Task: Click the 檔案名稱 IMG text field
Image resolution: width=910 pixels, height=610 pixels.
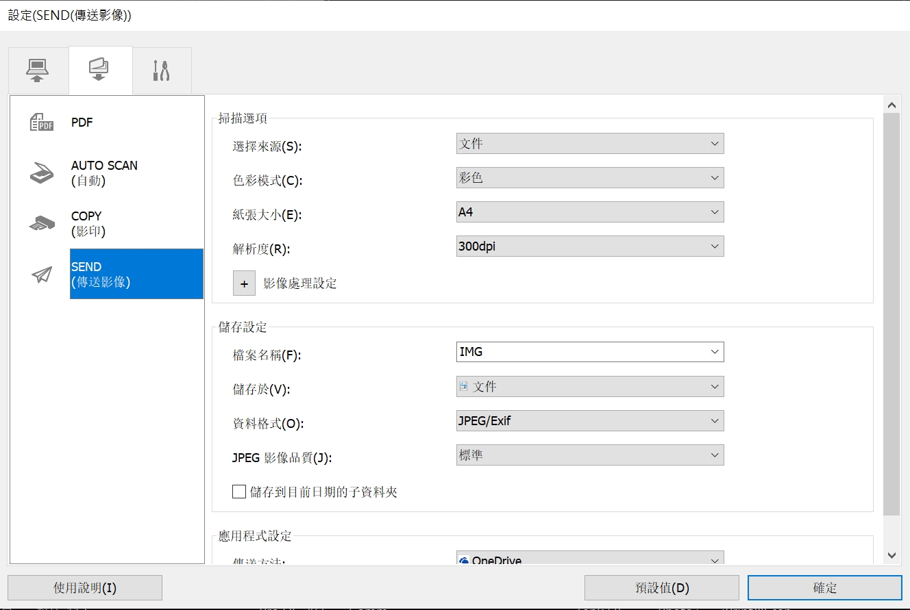Action: 582,352
